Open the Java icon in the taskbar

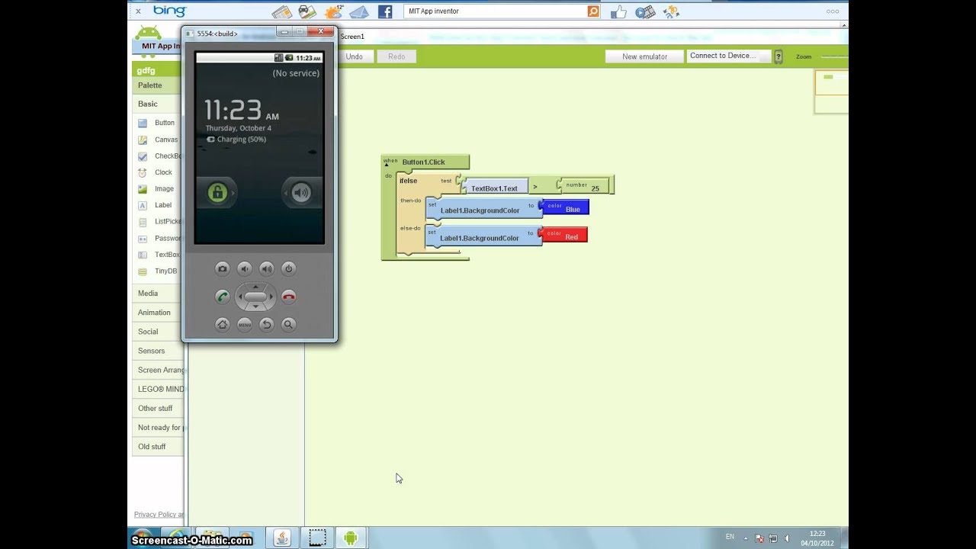coord(283,538)
